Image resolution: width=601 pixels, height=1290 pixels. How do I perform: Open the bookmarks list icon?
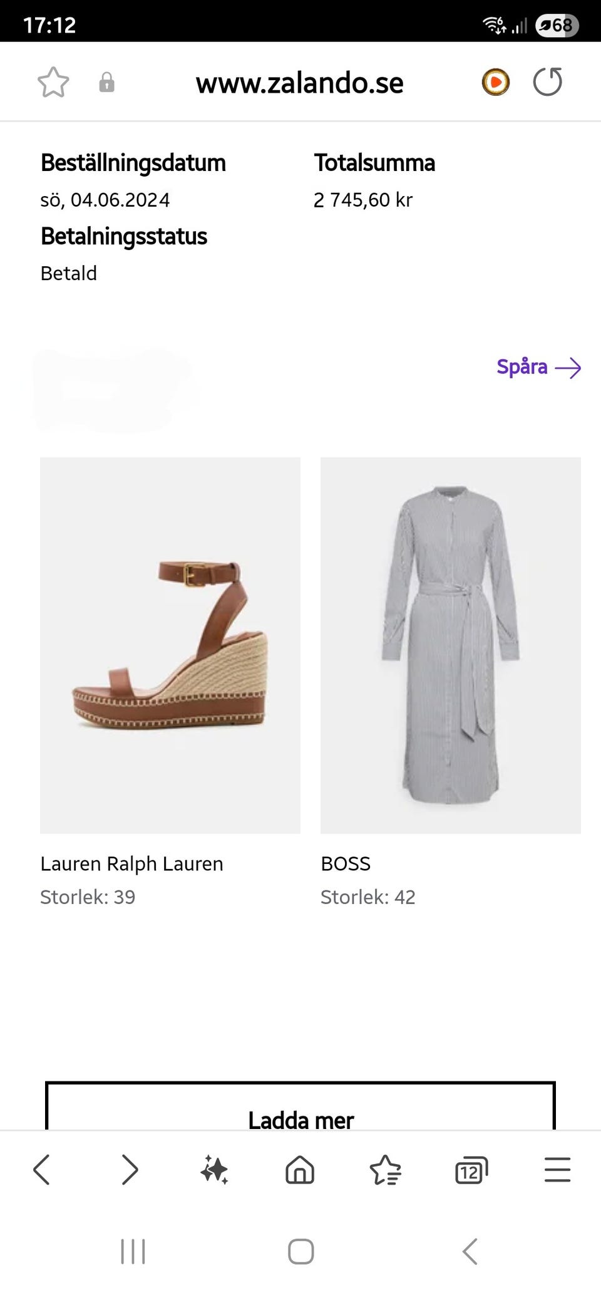385,1169
